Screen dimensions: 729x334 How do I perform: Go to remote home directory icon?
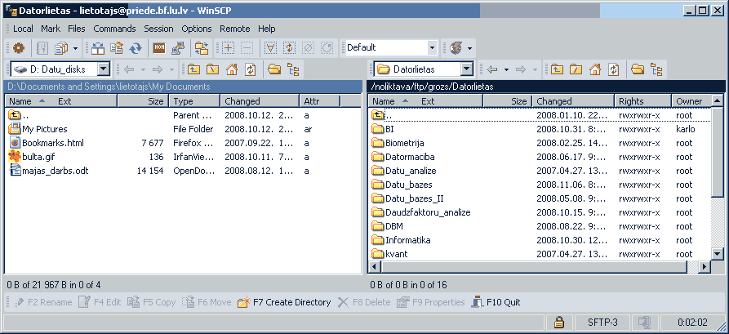click(x=595, y=69)
